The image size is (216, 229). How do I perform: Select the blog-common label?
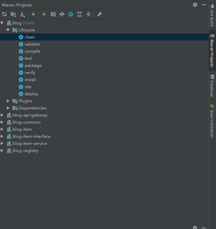[26, 122]
